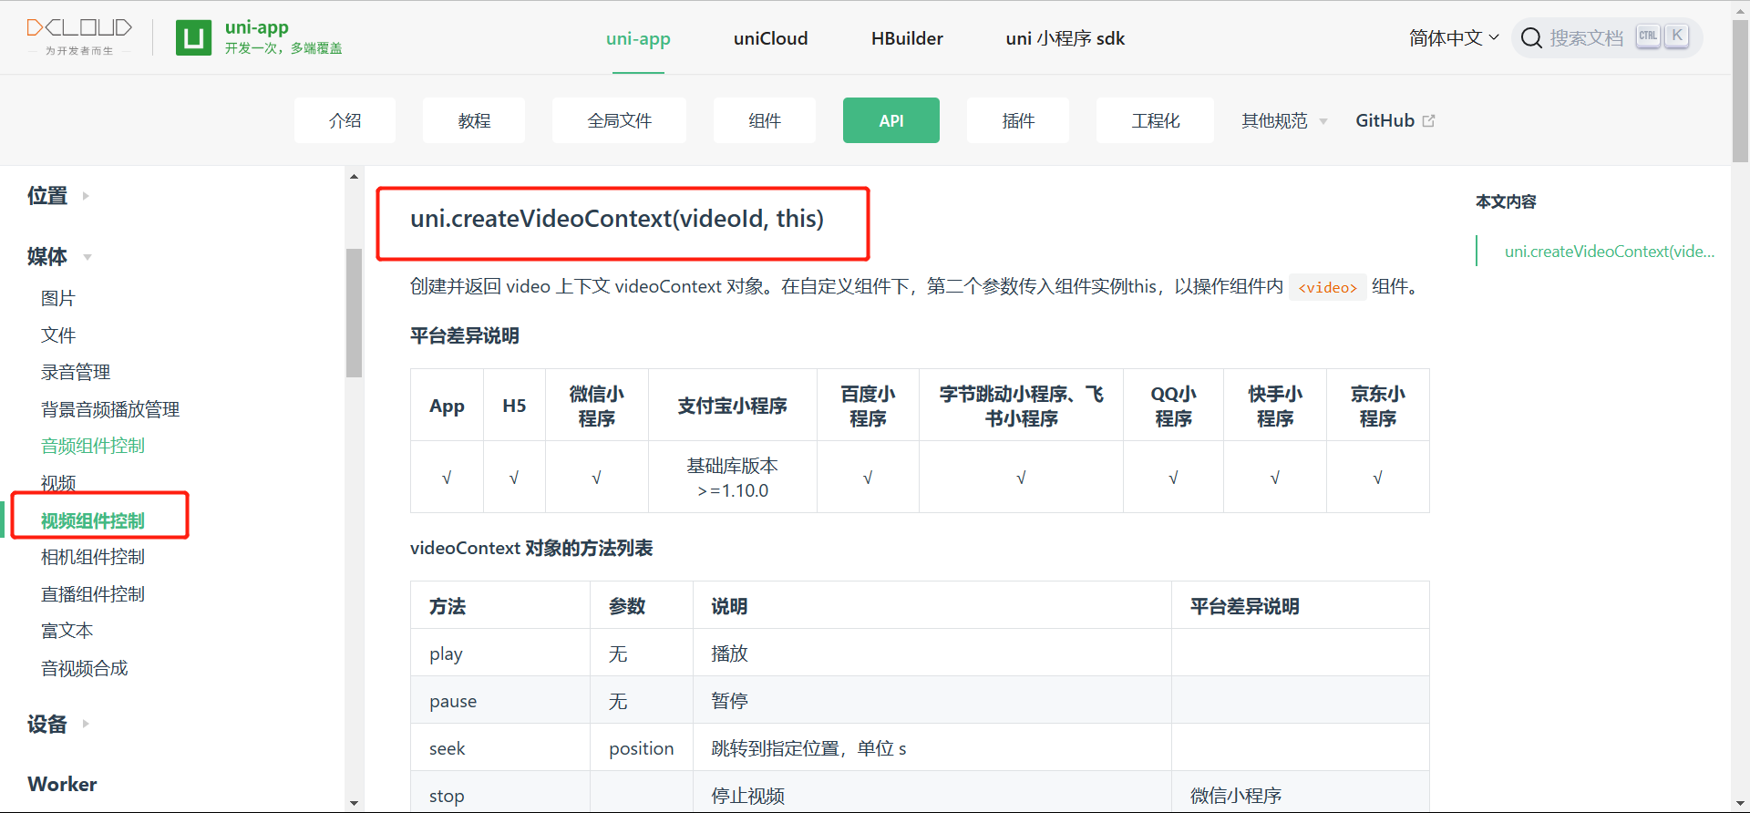Open 文件 in the sidebar
This screenshot has height=813, width=1750.
(58, 334)
